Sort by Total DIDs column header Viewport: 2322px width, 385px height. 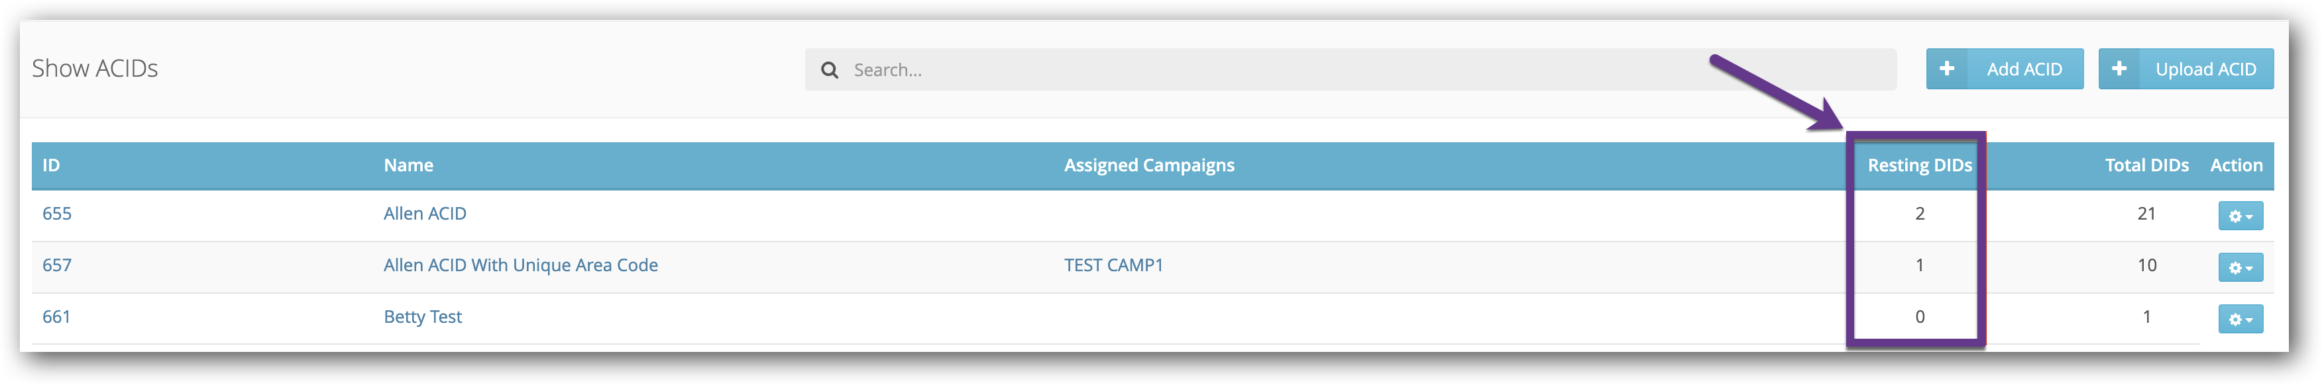click(x=2146, y=165)
